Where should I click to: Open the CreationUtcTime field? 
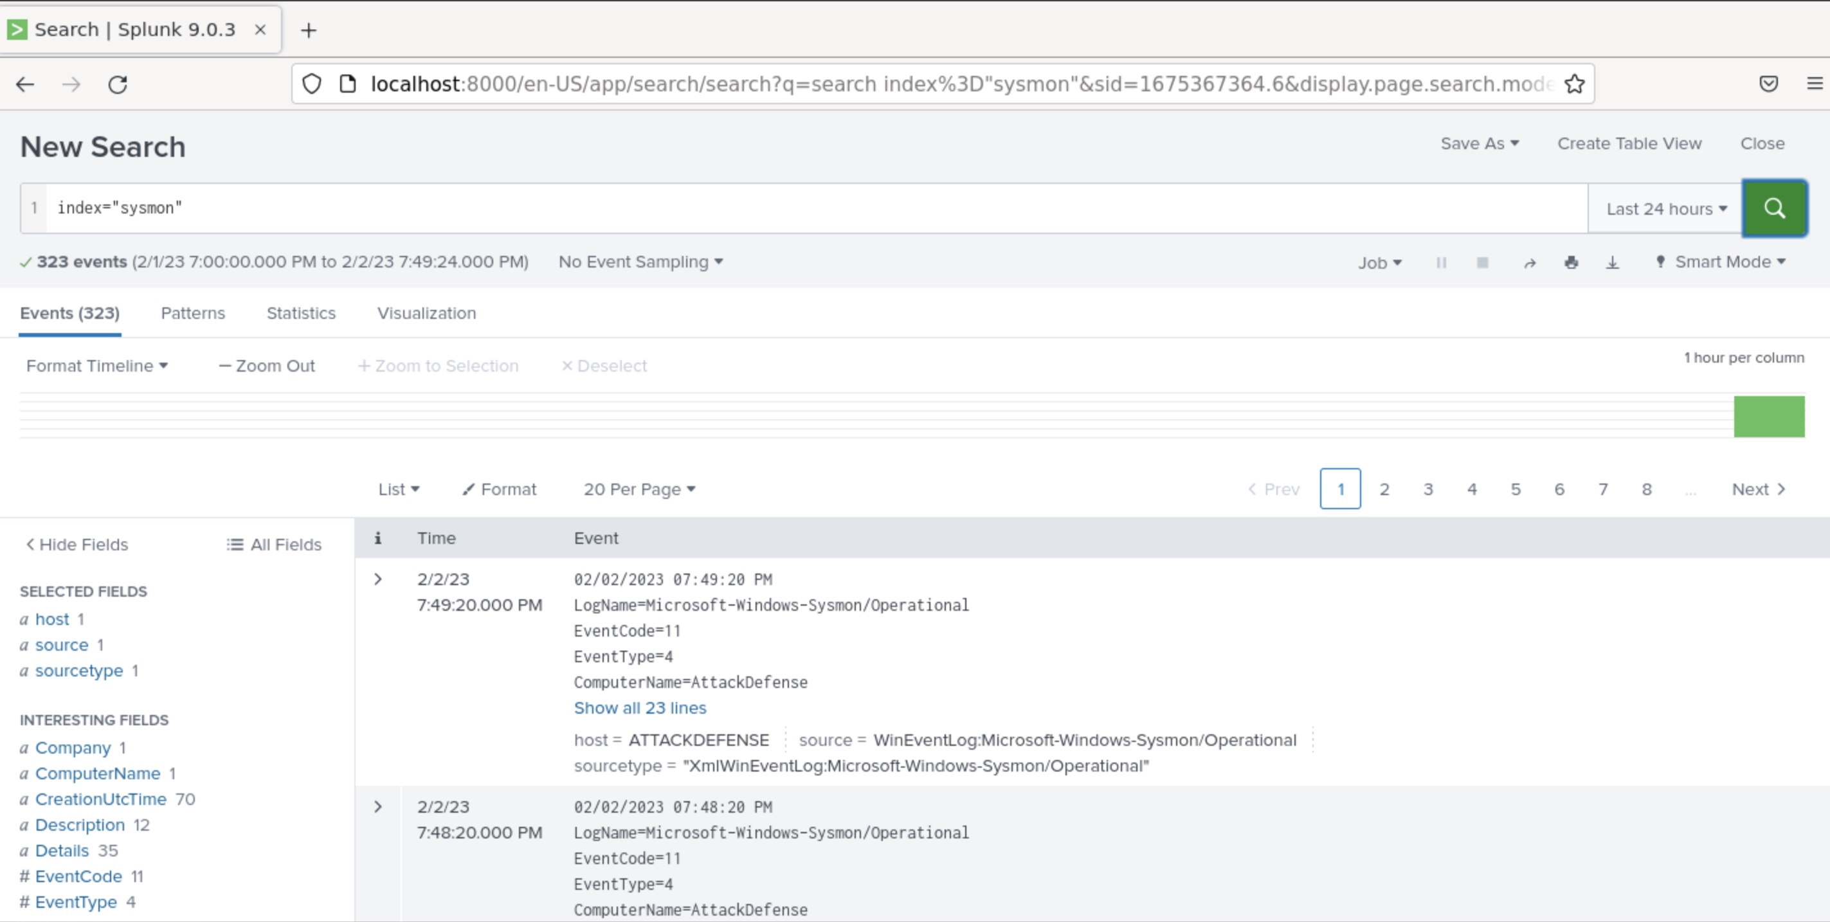click(101, 799)
